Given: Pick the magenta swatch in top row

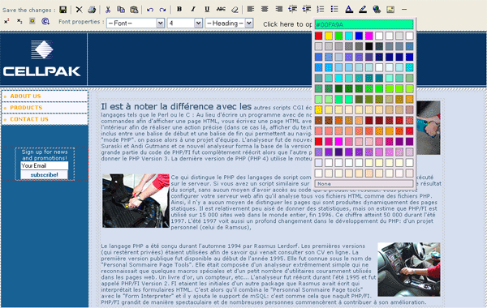Looking at the screenshot, I should pos(369,36).
